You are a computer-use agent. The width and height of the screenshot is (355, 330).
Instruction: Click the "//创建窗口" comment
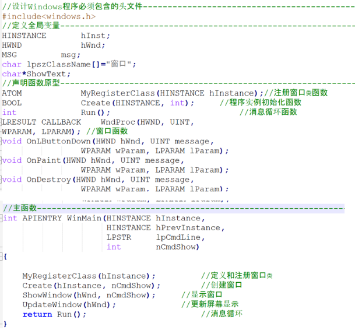click(222, 285)
